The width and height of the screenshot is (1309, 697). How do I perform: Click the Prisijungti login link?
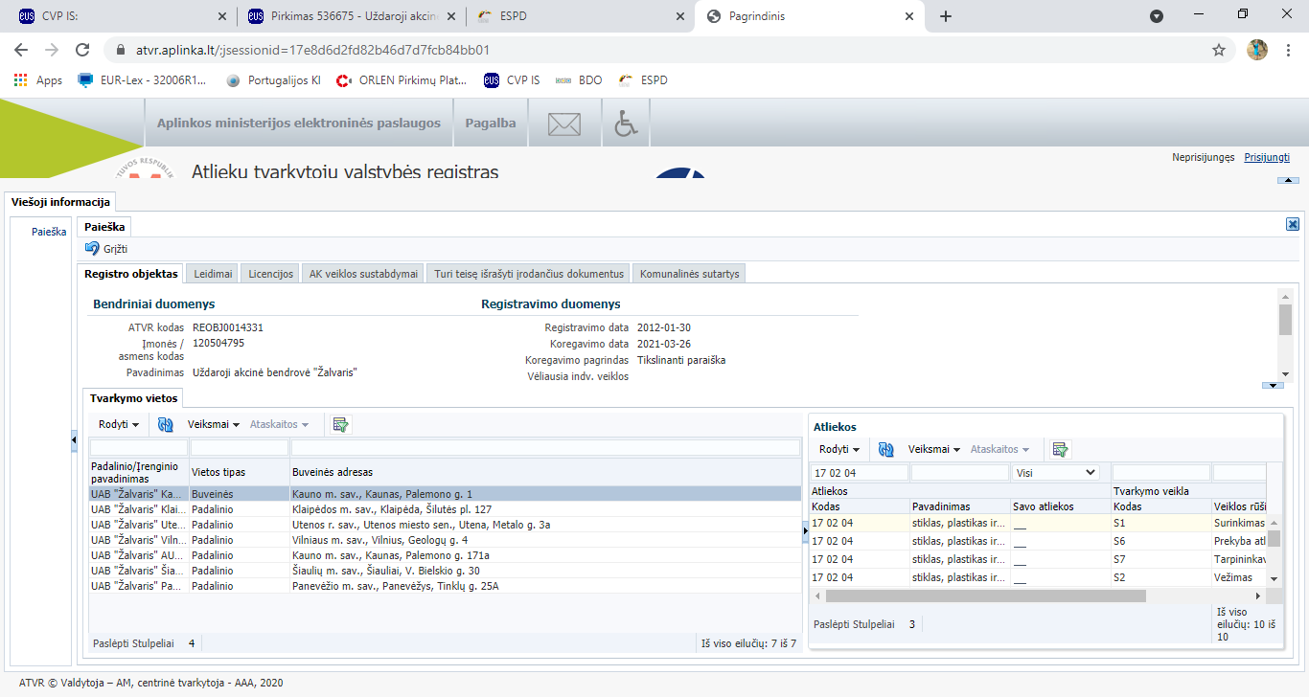[x=1266, y=157]
